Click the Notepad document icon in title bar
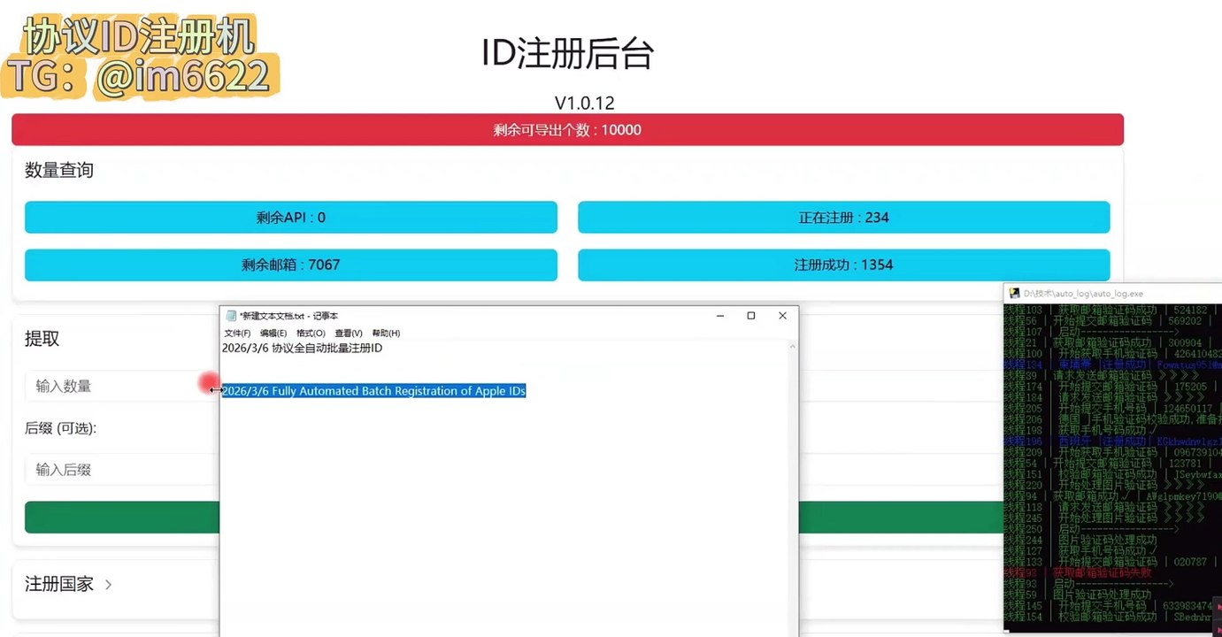Screen dimensions: 1222x637 (x=232, y=316)
